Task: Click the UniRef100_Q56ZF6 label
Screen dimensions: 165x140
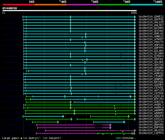Action: coord(151,116)
